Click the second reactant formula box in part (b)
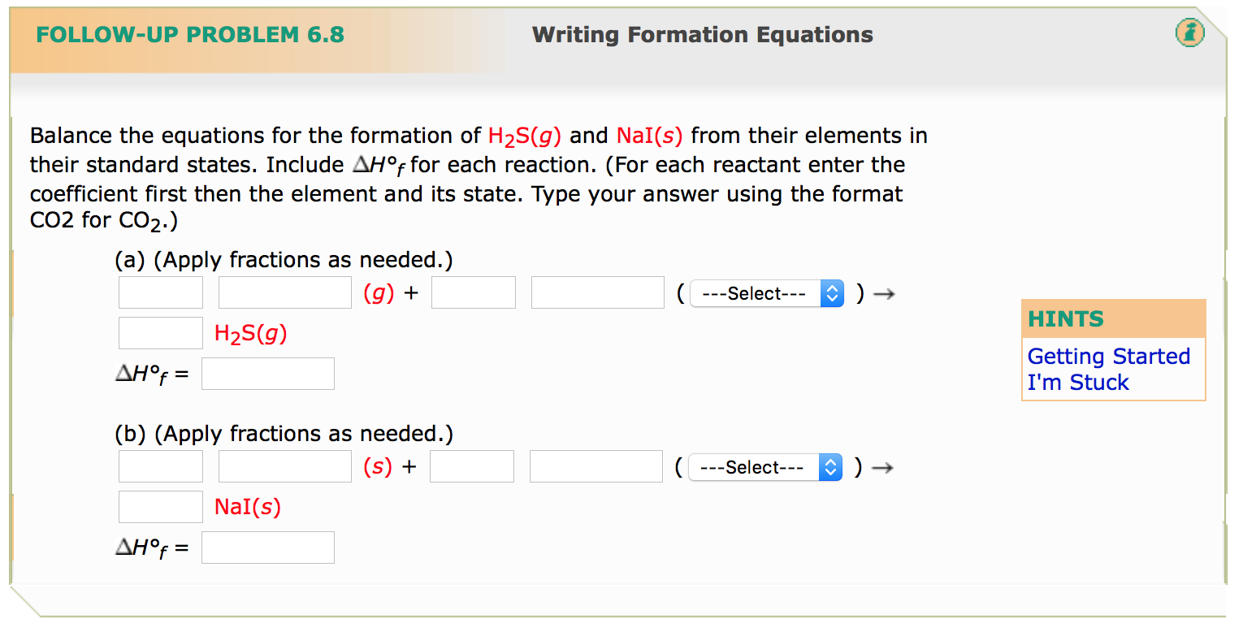Image resolution: width=1243 pixels, height=632 pixels. (596, 466)
